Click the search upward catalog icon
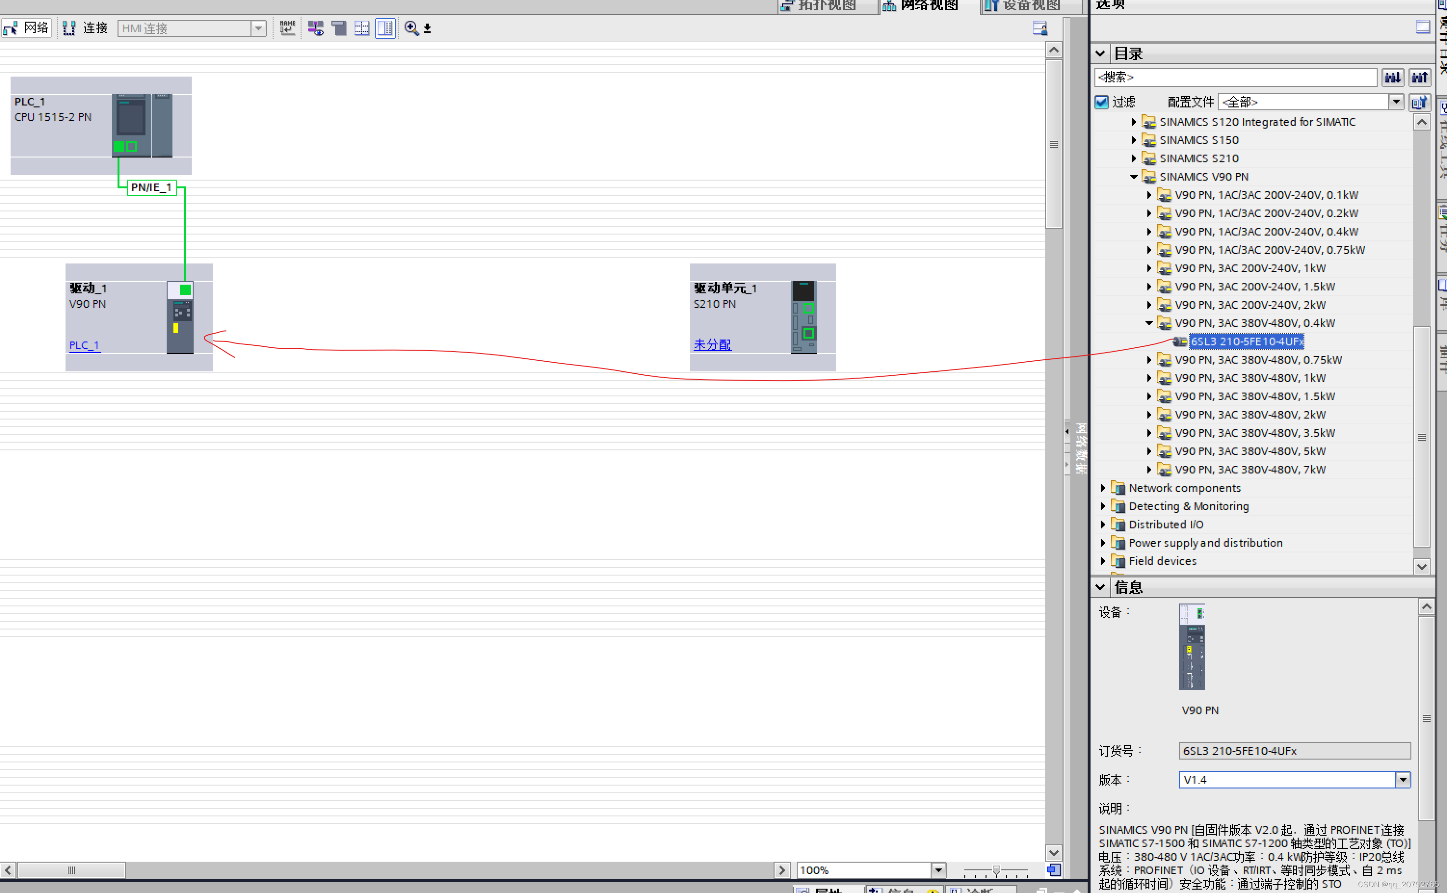Image resolution: width=1447 pixels, height=893 pixels. (x=1420, y=78)
